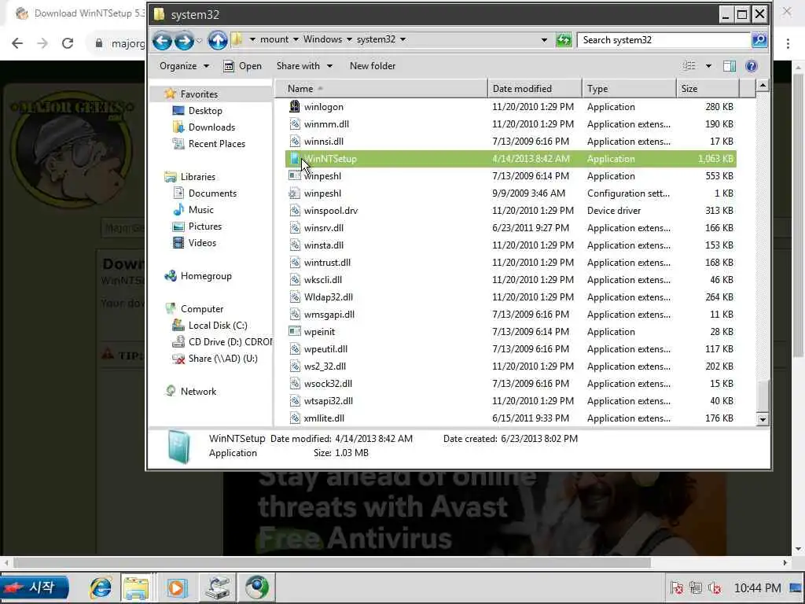Sort by the Name column header
The width and height of the screenshot is (805, 604).
pos(381,88)
